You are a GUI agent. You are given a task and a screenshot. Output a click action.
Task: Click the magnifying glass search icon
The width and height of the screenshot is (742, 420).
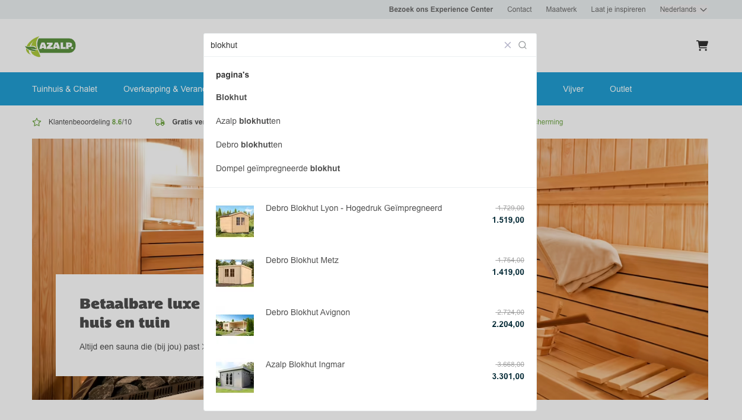point(522,45)
